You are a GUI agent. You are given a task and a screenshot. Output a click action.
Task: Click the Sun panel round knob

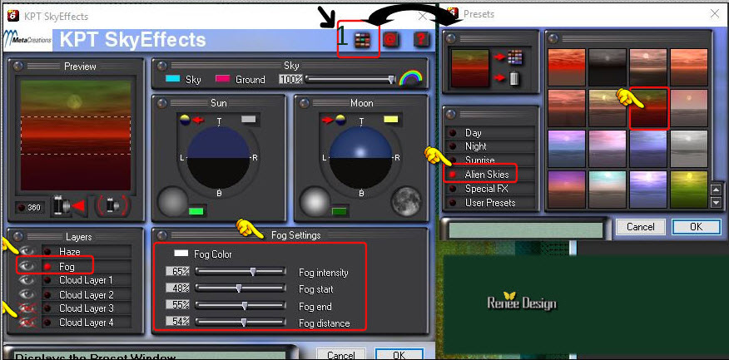(161, 102)
